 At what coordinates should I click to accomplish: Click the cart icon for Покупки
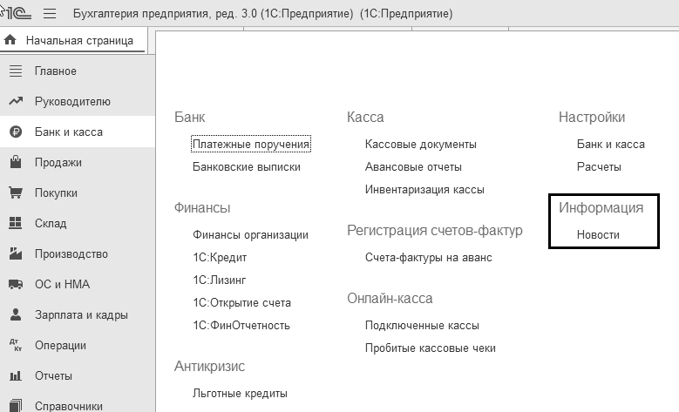tap(16, 192)
